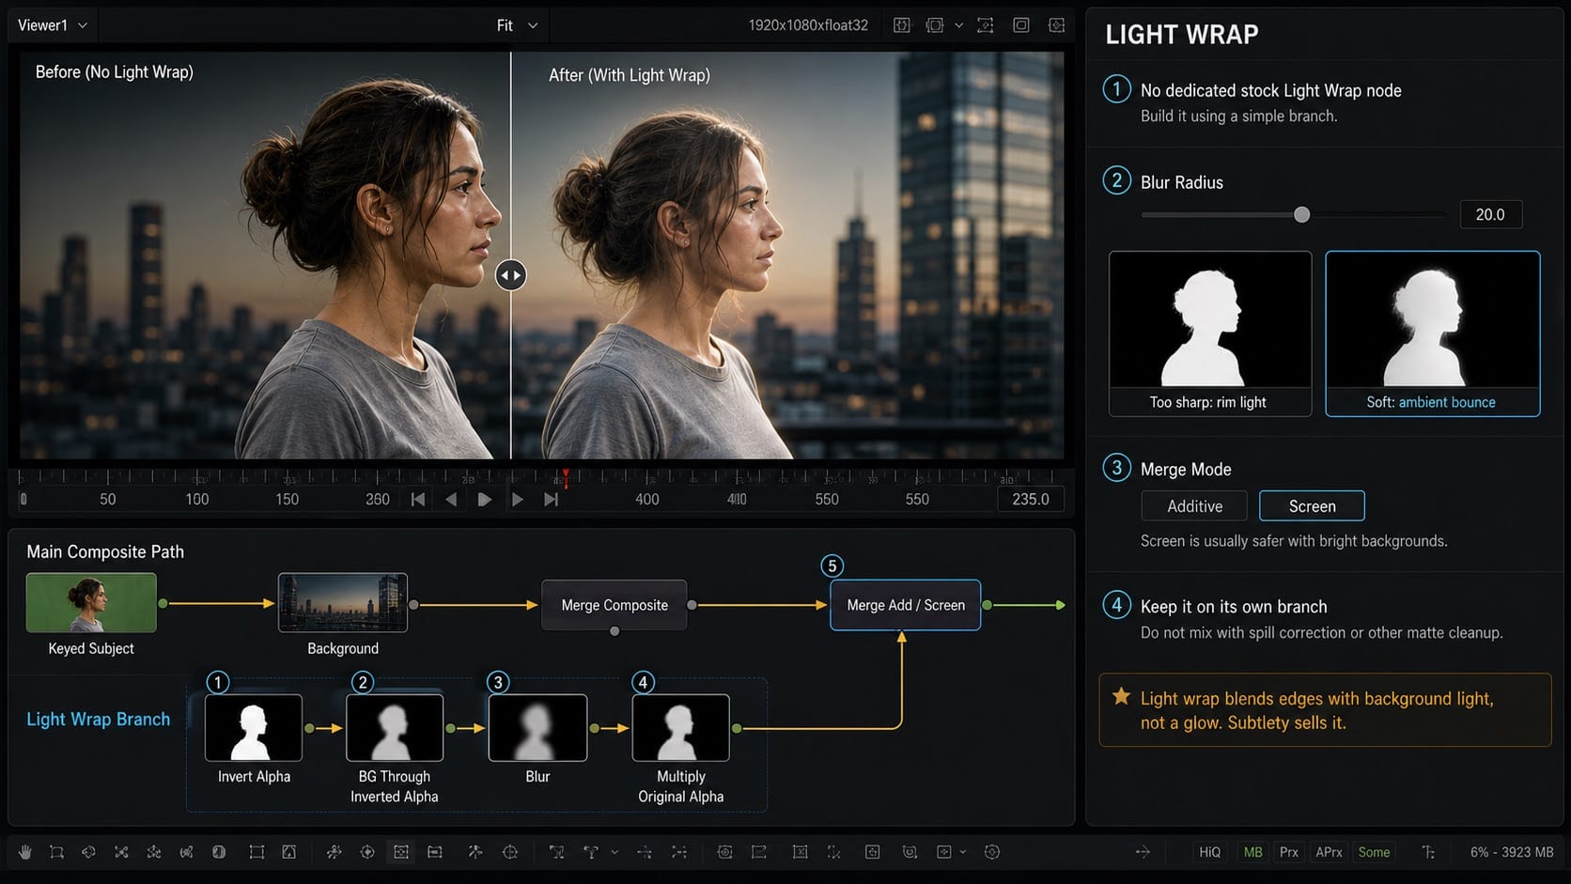1571x884 pixels.
Task: Click the highlighted tracker square tool icon
Action: 401,852
